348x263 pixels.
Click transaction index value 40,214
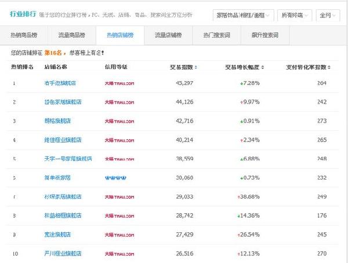coord(184,140)
